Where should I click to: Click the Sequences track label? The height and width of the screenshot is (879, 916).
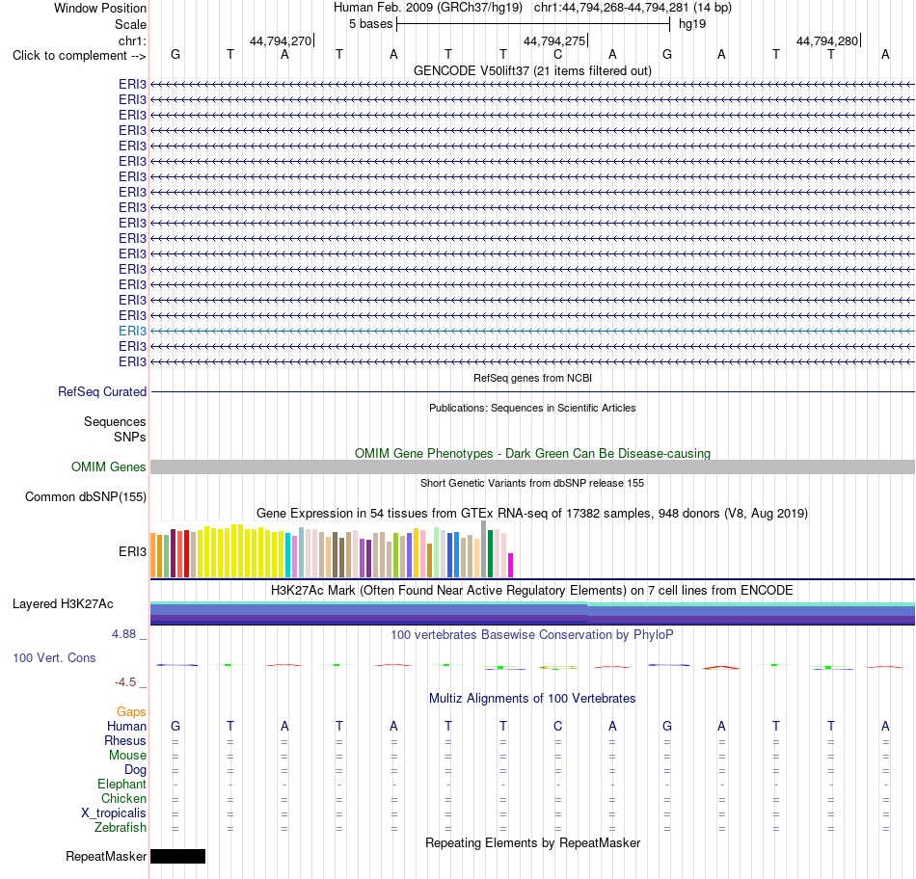click(115, 422)
